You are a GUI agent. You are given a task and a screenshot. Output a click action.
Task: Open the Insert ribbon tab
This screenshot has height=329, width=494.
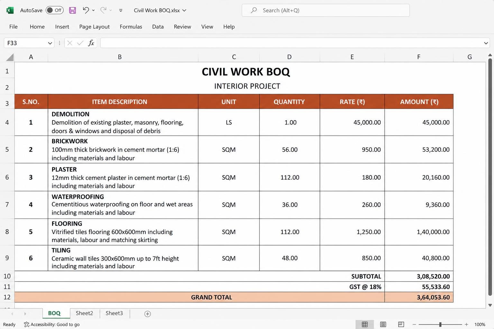[x=62, y=27]
